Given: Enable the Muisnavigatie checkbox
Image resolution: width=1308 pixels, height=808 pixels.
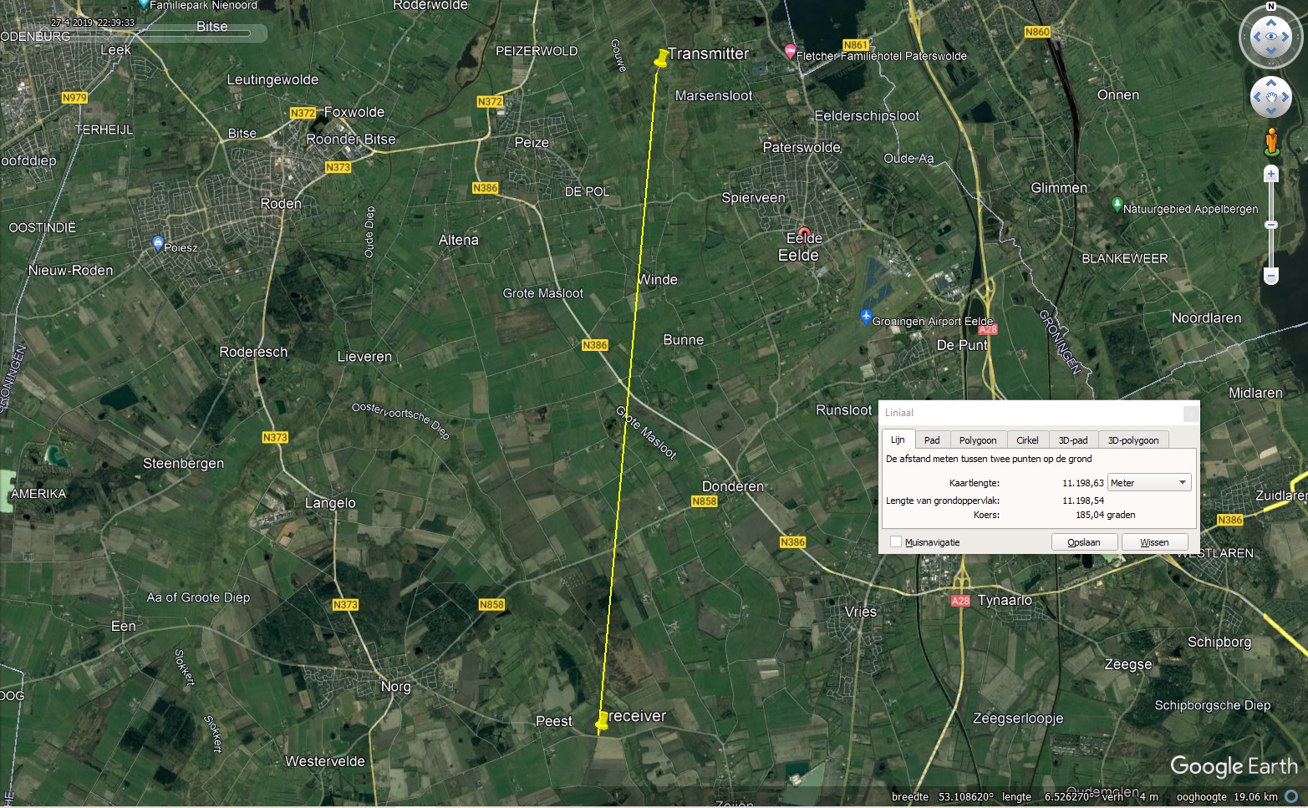Looking at the screenshot, I should 896,542.
